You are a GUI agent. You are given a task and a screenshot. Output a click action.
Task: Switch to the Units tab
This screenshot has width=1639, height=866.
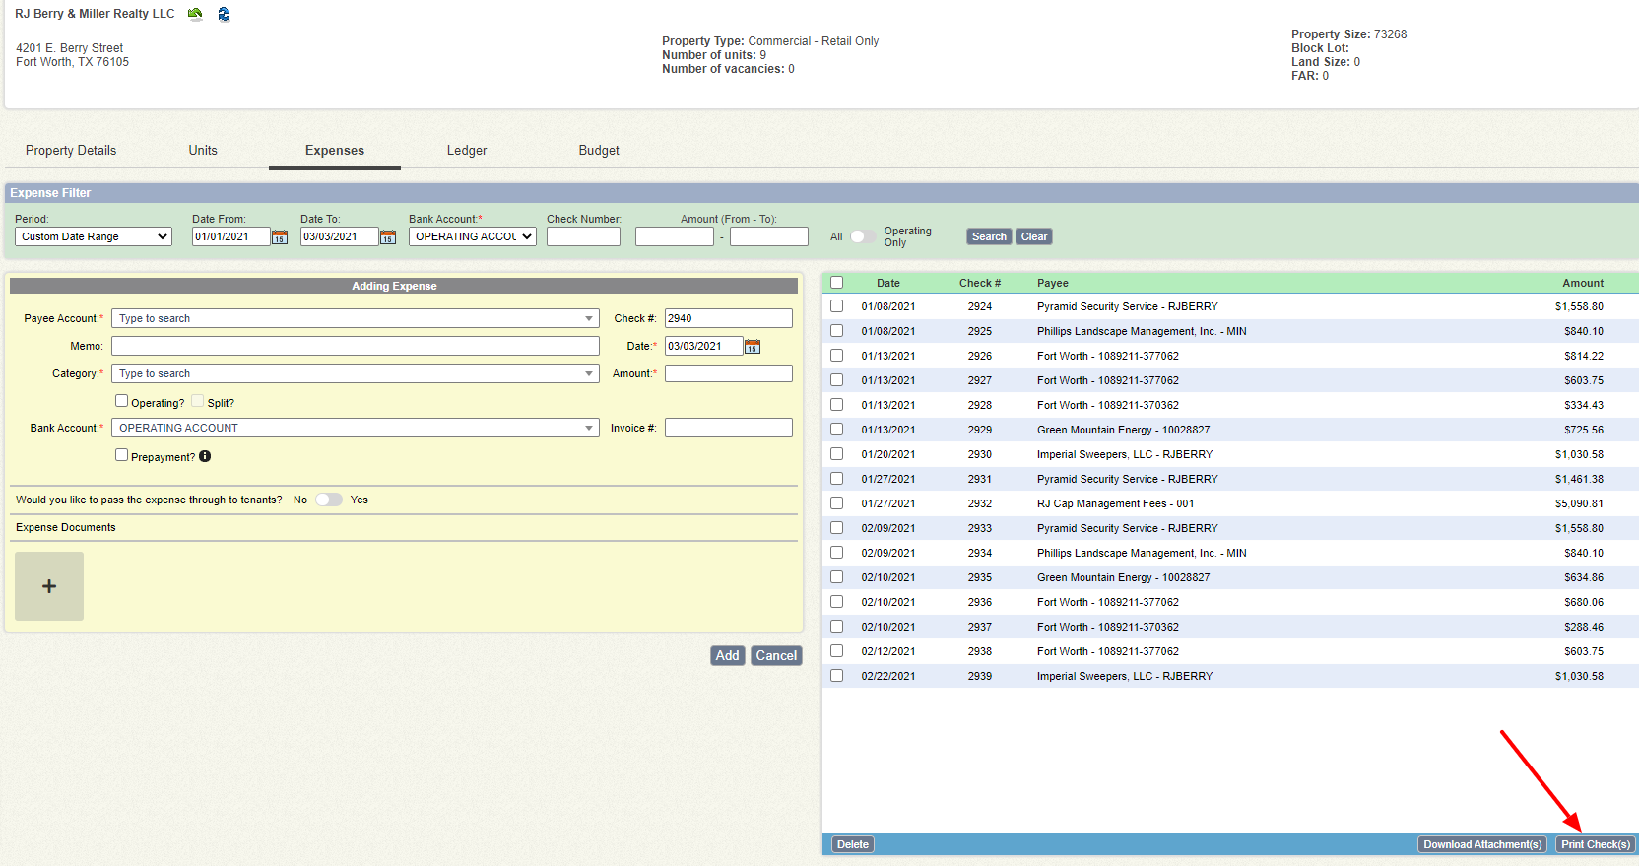coord(203,151)
